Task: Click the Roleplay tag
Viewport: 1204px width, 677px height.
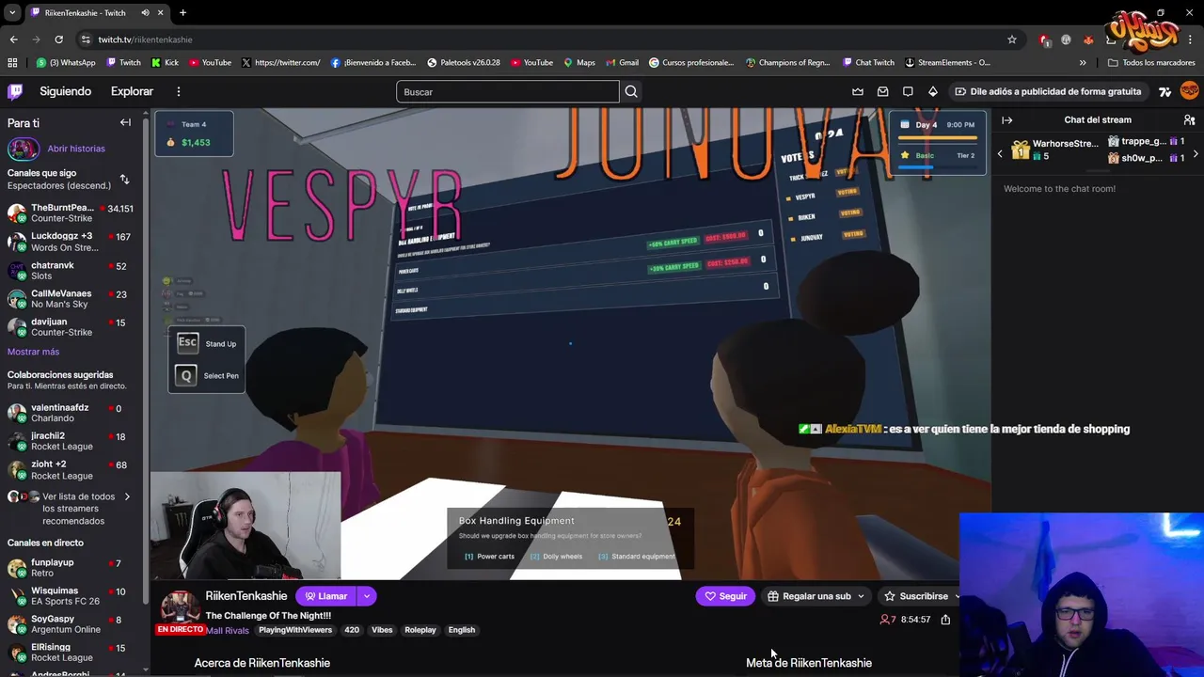Action: point(420,630)
